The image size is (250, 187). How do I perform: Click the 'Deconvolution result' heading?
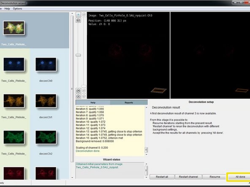pyautogui.click(x=166, y=107)
